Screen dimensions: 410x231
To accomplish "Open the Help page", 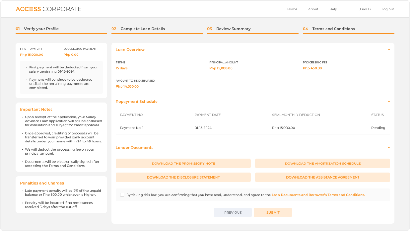I will pyautogui.click(x=333, y=9).
